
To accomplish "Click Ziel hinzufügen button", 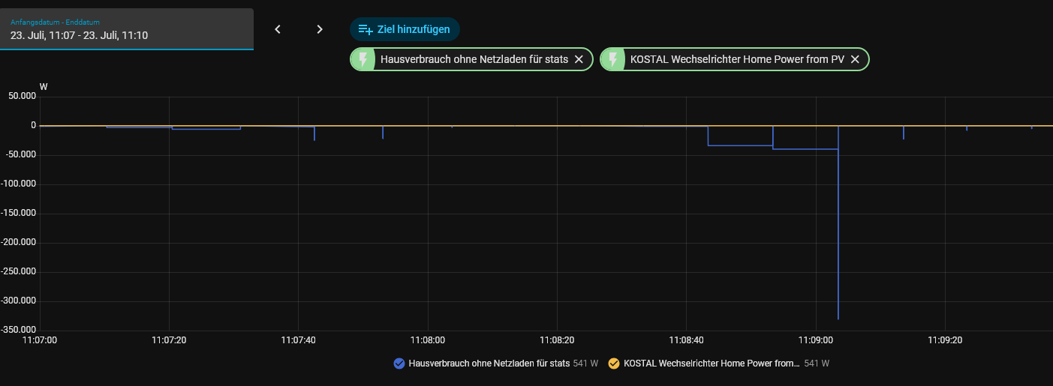I will [405, 29].
